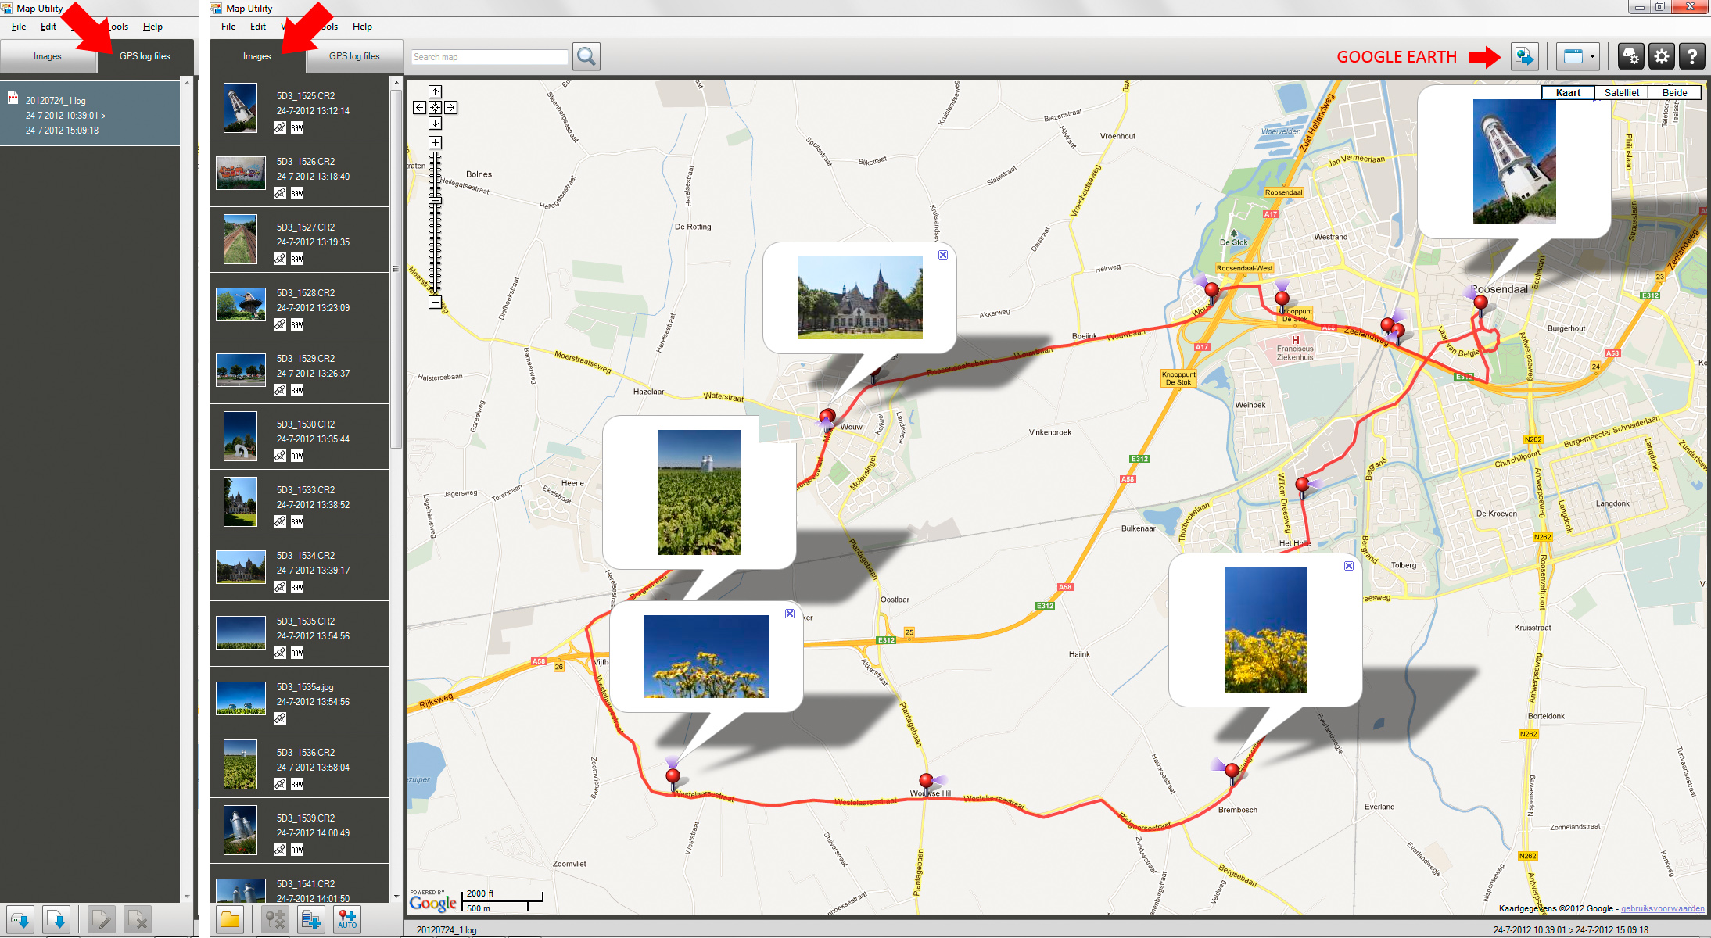Open GPS device settings icon
The height and width of the screenshot is (938, 1711).
1630,56
